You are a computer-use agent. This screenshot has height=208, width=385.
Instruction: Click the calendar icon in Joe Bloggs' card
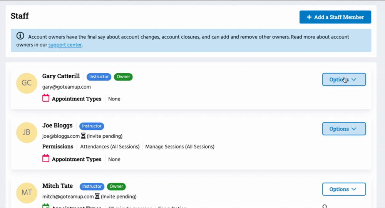click(x=46, y=158)
